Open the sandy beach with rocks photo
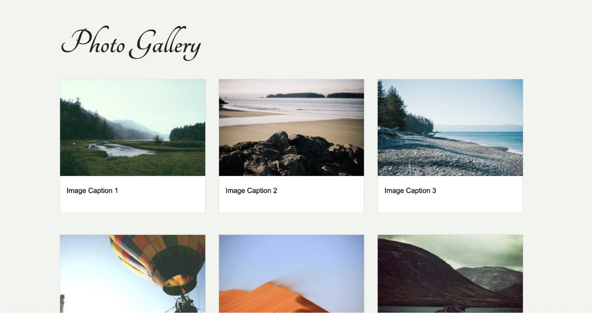This screenshot has height=315, width=592. click(x=292, y=128)
